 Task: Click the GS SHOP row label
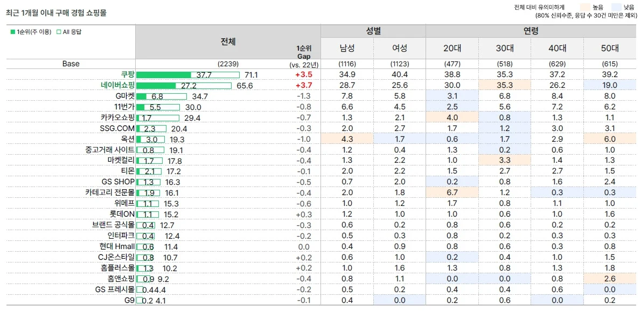click(x=118, y=182)
